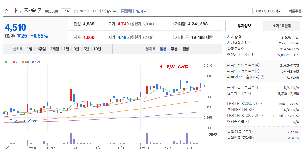Click the stock code 003530
This screenshot has width=302, height=157.
(51, 11)
